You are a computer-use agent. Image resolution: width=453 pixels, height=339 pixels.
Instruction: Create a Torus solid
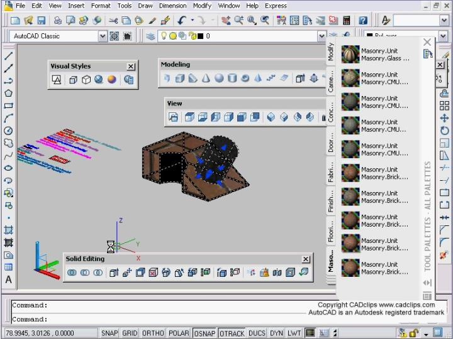[x=245, y=78]
